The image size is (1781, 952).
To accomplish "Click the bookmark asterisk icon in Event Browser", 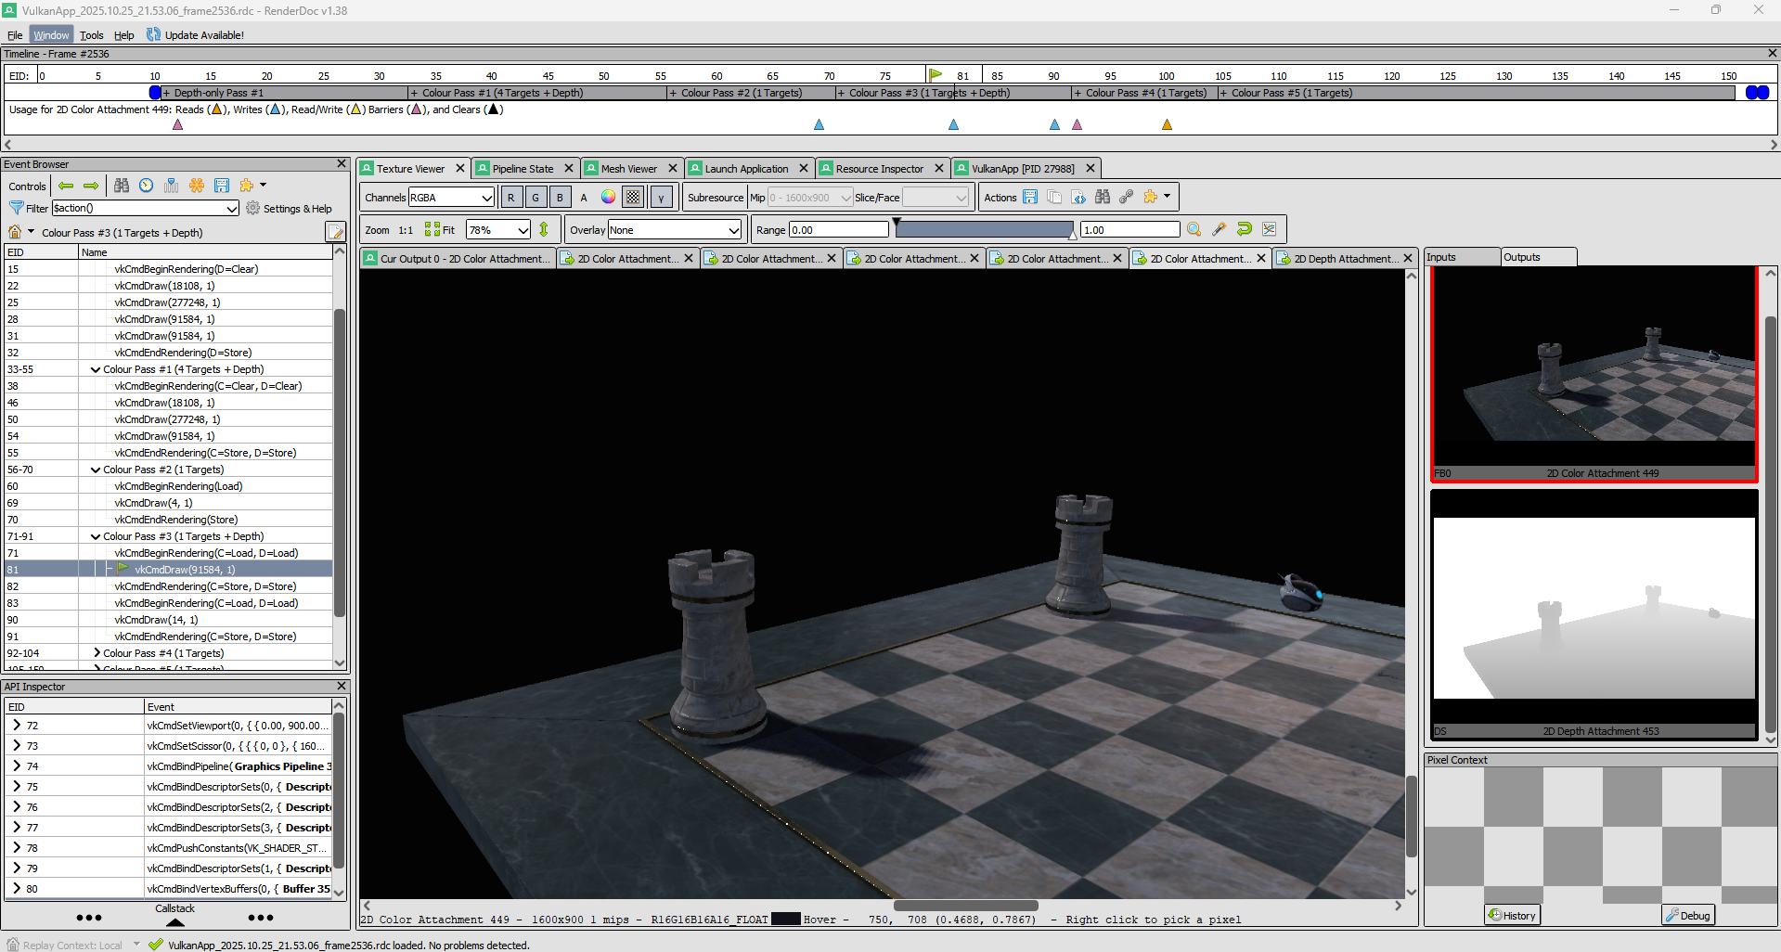I will [x=197, y=186].
